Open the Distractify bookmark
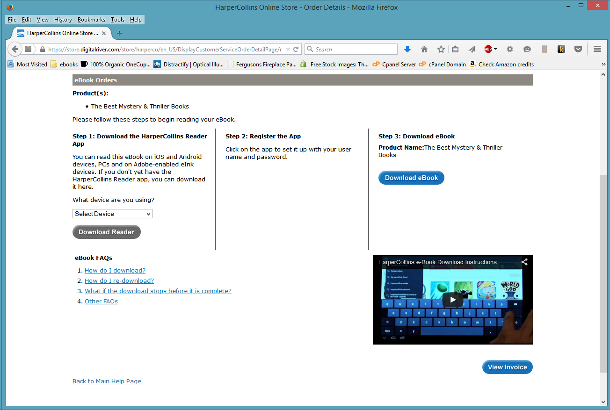Screen dimensions: 610x410 pos(189,65)
